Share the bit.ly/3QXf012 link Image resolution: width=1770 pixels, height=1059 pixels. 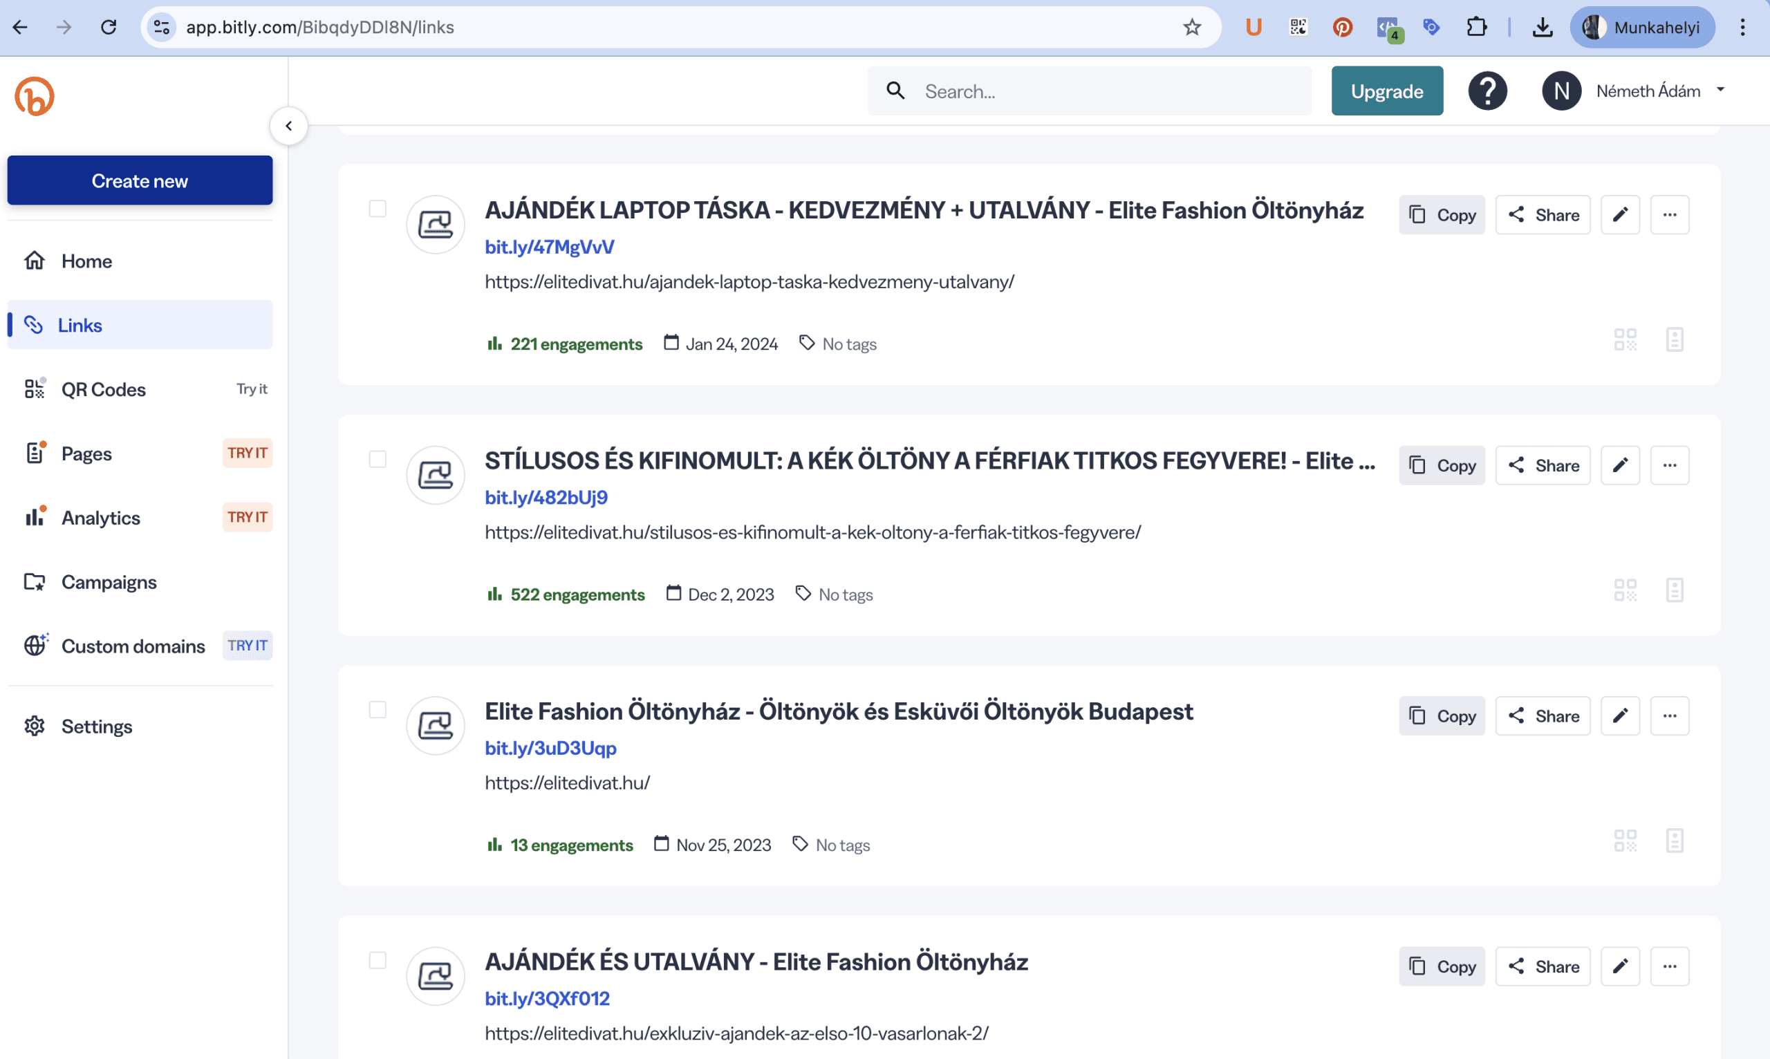[x=1543, y=966]
